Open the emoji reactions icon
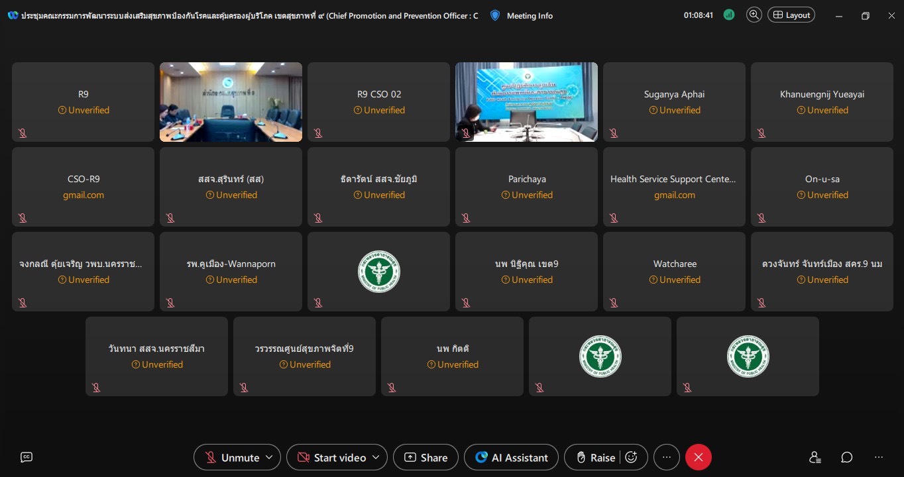The image size is (904, 477). (x=632, y=457)
